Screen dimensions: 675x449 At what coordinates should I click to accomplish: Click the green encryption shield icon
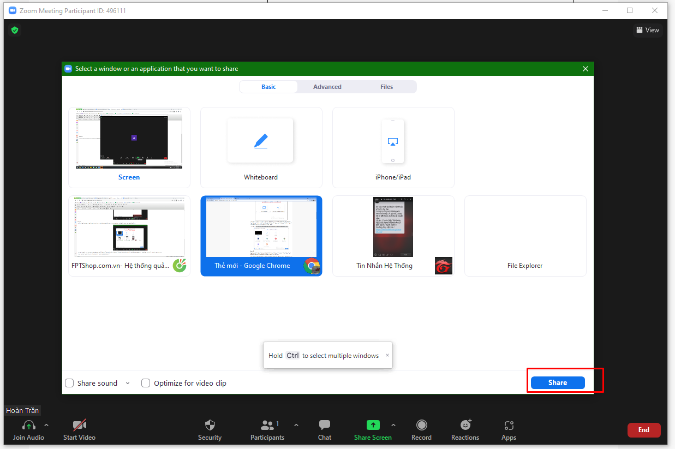click(15, 30)
